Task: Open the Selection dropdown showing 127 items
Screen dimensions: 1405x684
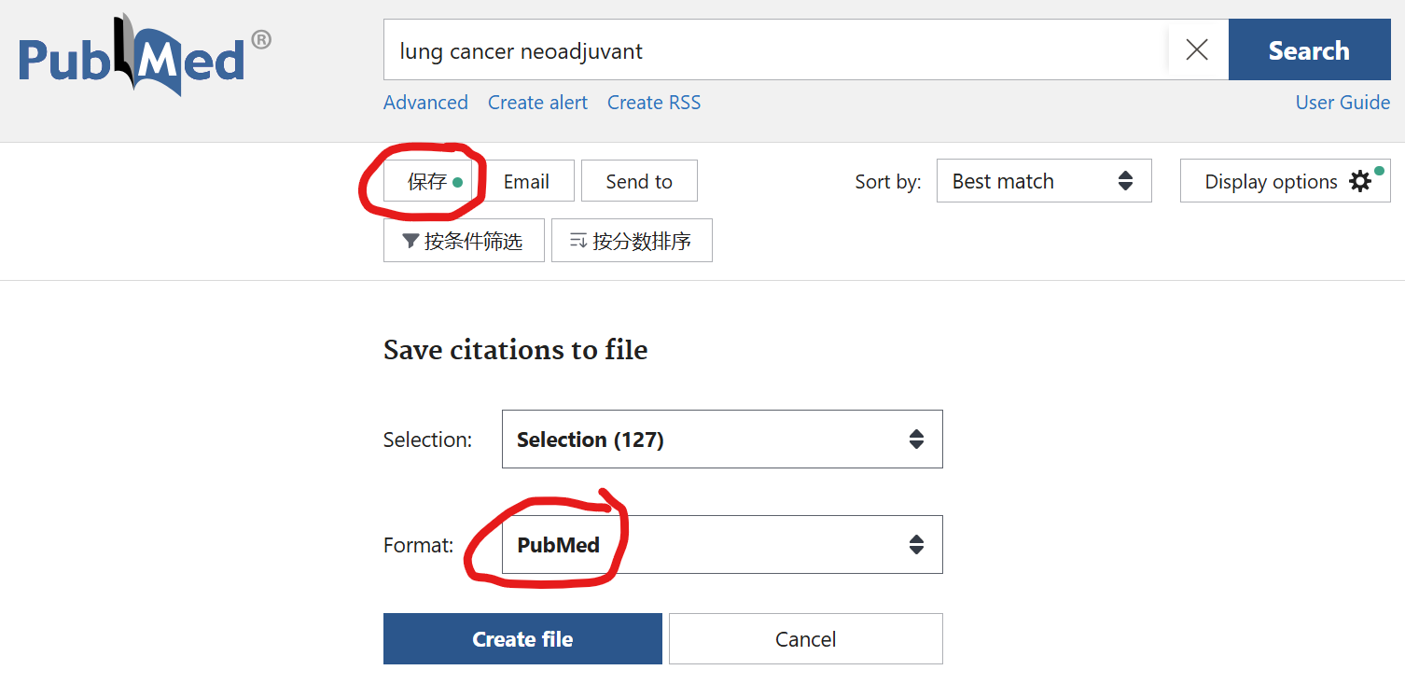Action: coord(722,439)
